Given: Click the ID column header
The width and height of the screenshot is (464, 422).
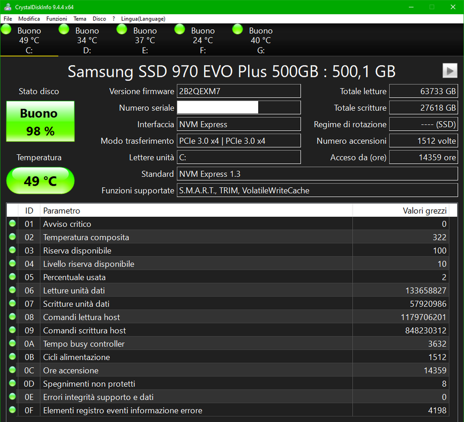Looking at the screenshot, I should point(29,210).
